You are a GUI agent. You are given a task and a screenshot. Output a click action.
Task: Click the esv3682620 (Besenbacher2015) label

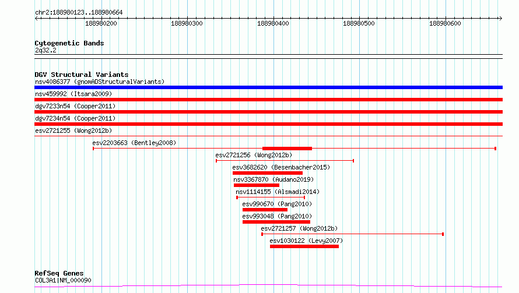[x=281, y=167]
